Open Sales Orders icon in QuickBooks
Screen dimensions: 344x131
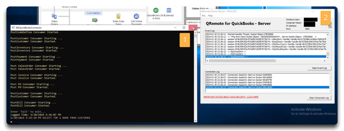(54, 16)
